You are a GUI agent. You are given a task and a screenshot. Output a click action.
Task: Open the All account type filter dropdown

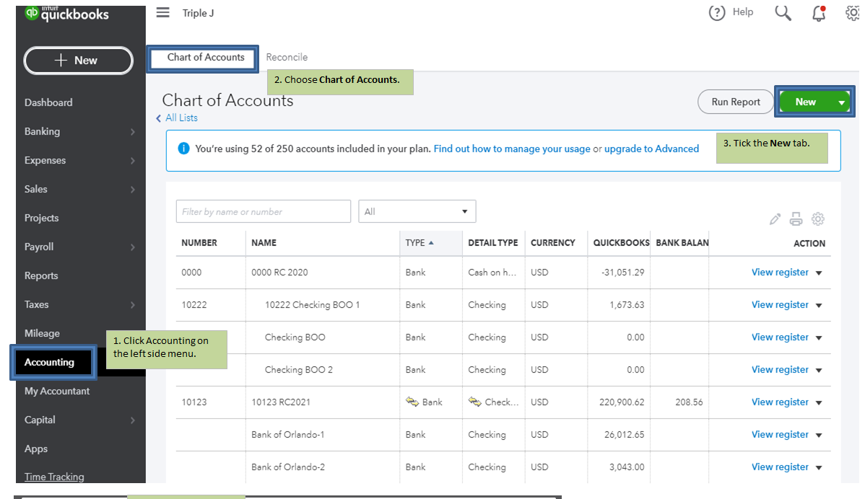point(417,211)
